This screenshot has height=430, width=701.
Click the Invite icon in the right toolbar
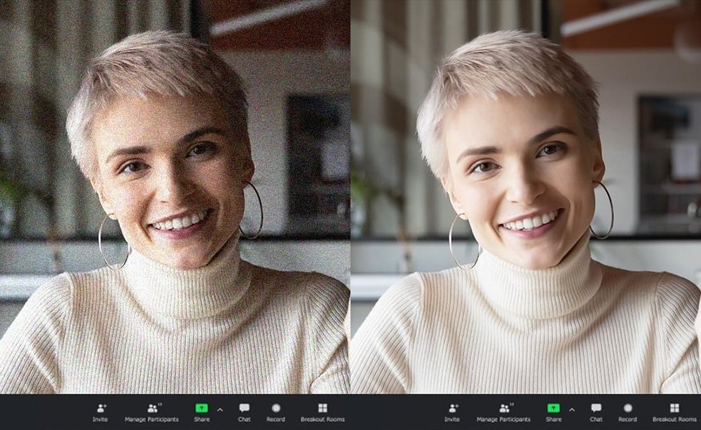[453, 408]
